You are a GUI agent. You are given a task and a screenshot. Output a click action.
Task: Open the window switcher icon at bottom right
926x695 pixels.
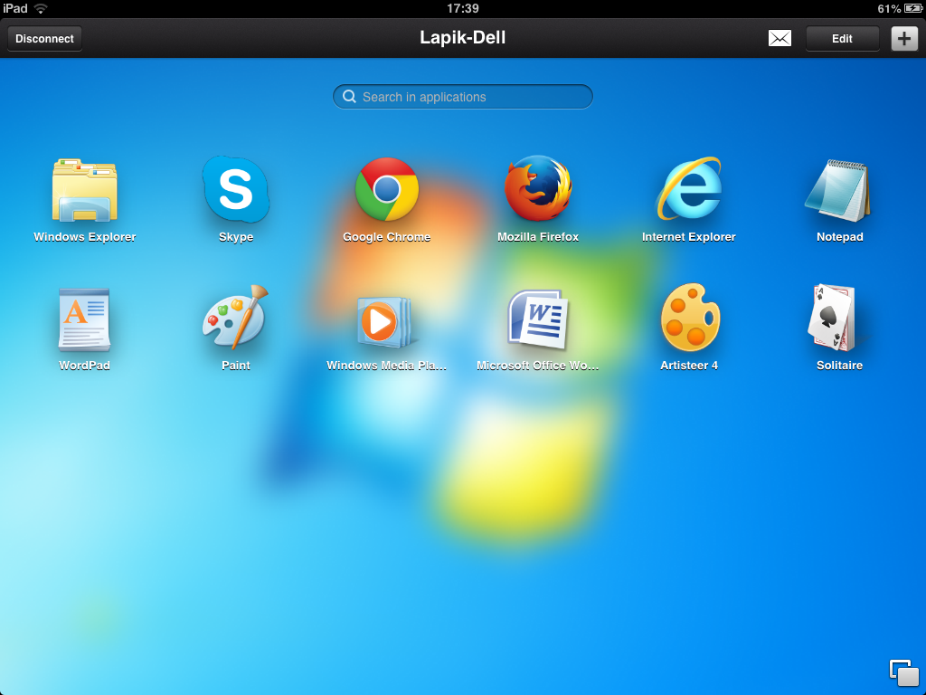pos(903,672)
